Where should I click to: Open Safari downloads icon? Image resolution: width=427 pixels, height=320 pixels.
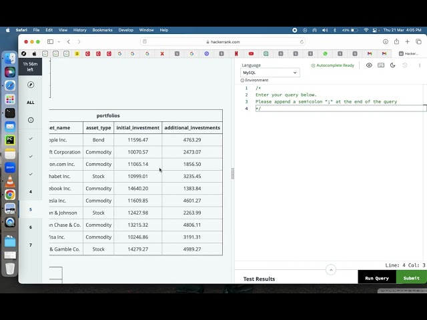click(386, 41)
